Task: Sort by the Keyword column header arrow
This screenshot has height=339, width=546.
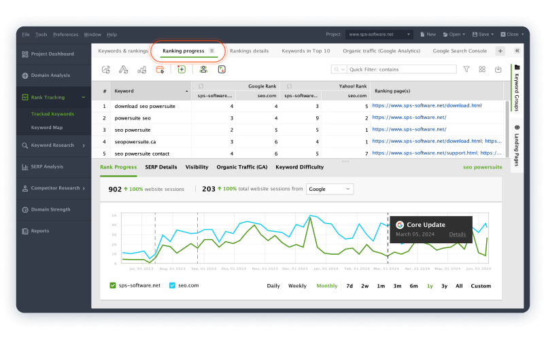Action: pos(186,91)
